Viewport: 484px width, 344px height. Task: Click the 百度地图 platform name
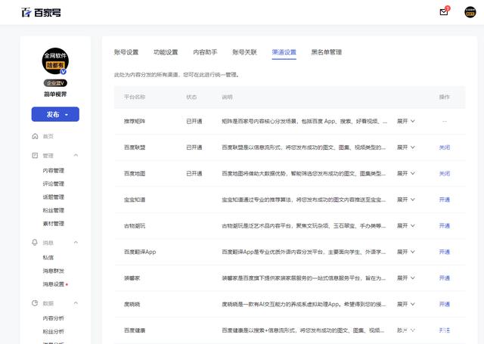[x=135, y=173]
